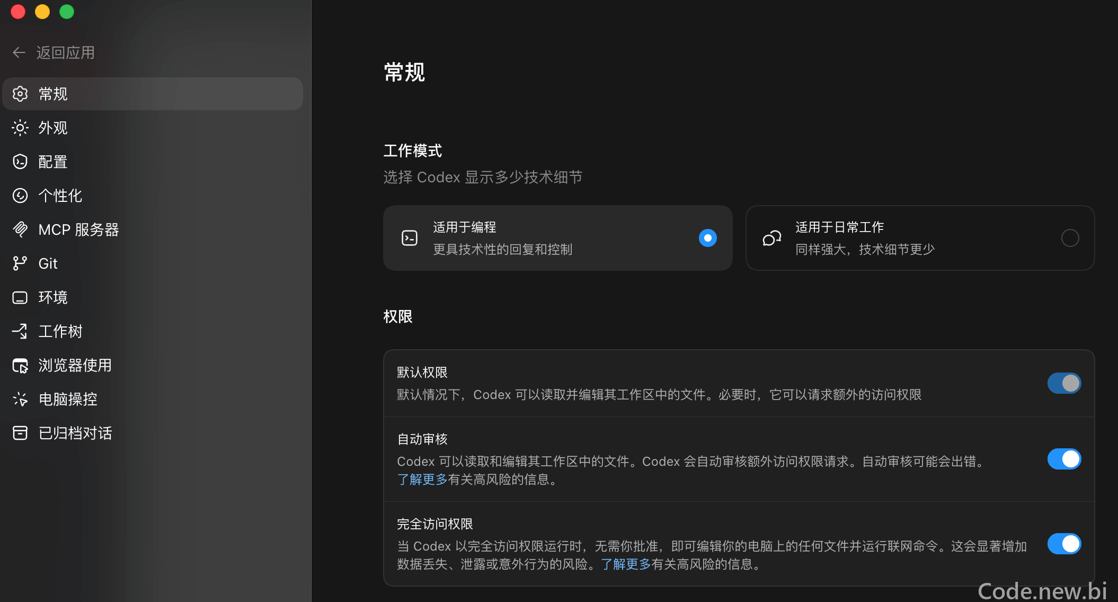1118x602 pixels.
Task: Disable the 完全访问权限 switch
Action: tap(1064, 544)
